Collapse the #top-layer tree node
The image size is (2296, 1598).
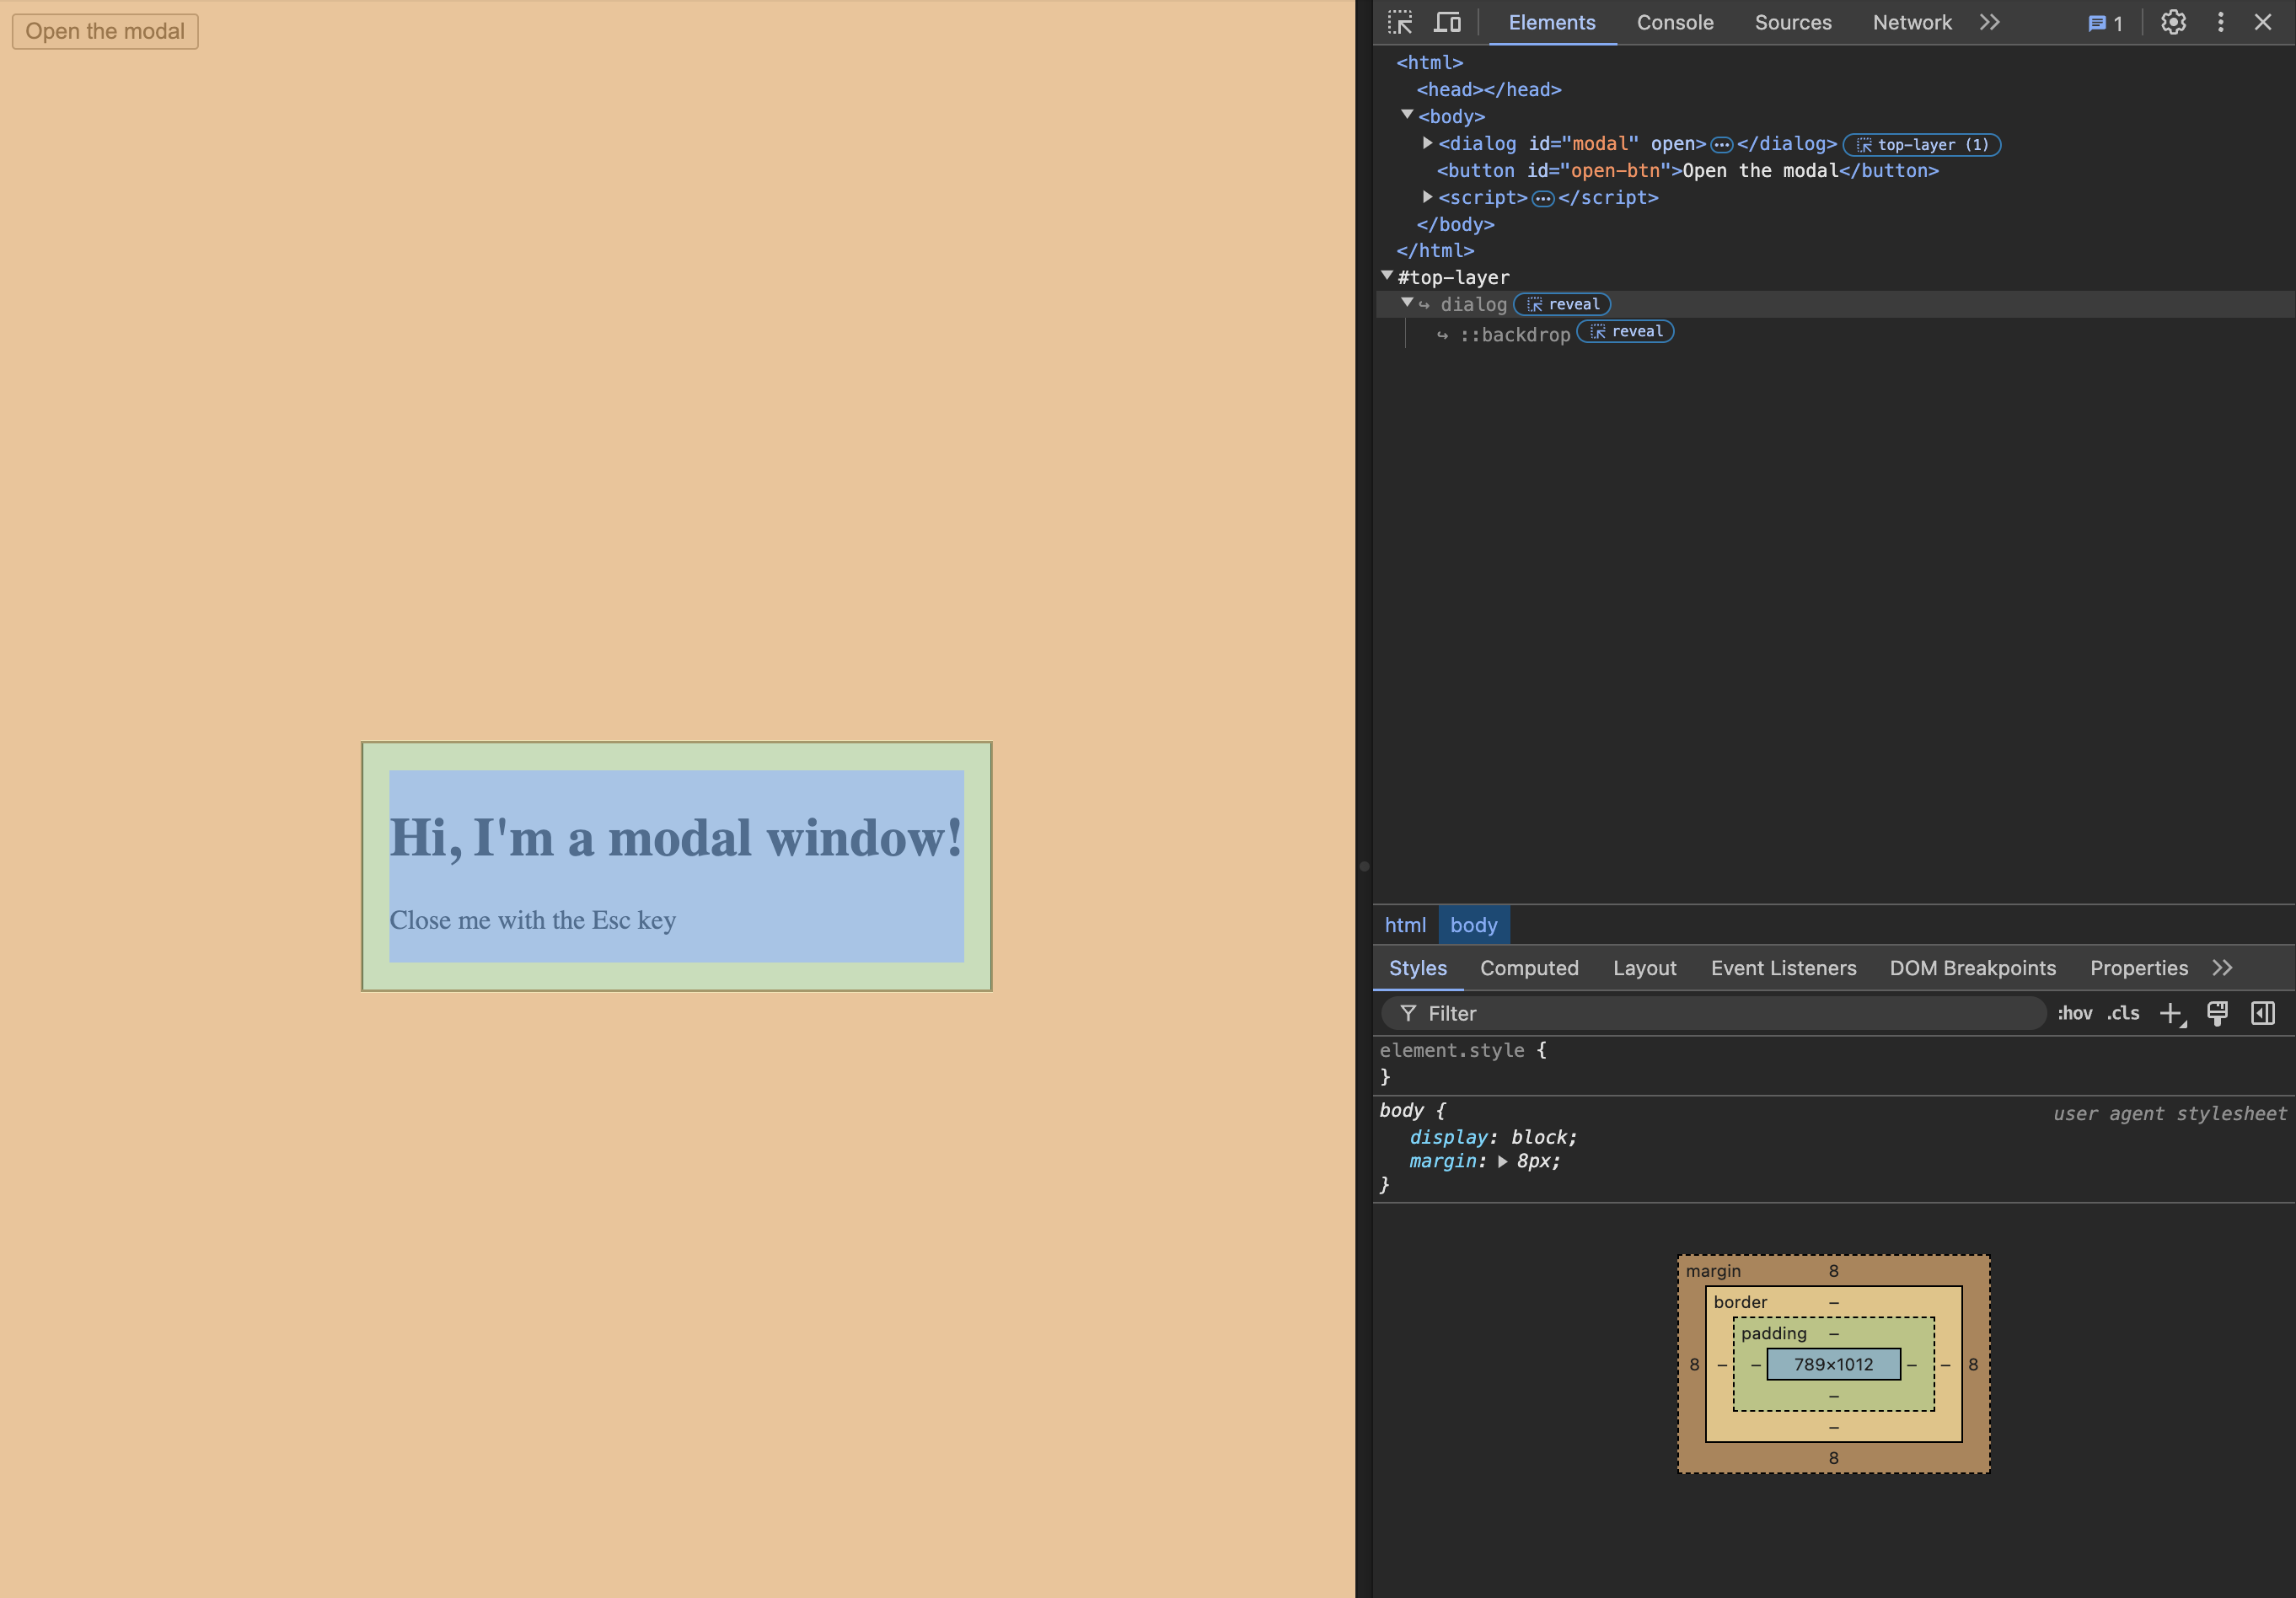[x=1387, y=276]
